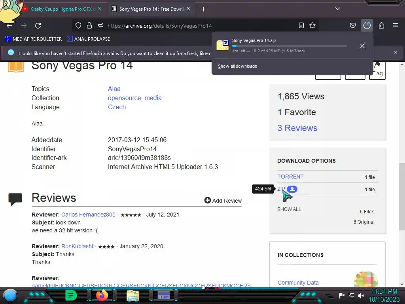Click the 1,865 Views text
Viewport: 405px width, 304px height.
point(301,97)
